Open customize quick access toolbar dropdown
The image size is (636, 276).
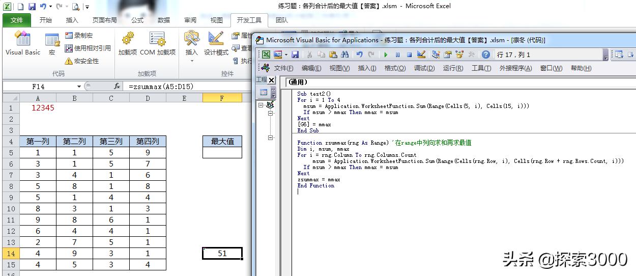point(87,7)
